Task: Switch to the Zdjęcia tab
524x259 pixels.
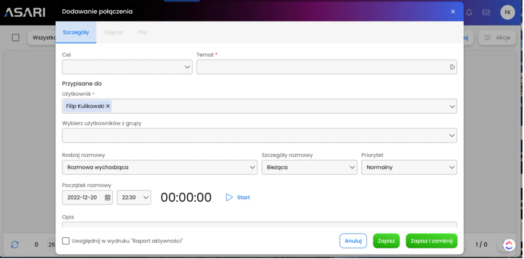Action: 113,32
